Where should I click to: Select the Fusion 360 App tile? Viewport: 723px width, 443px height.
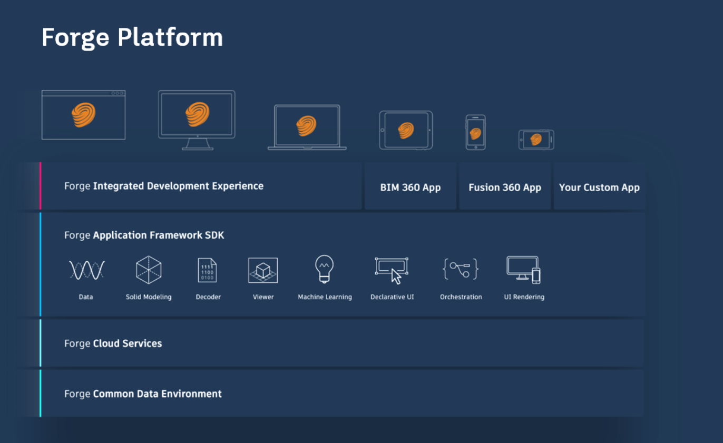pyautogui.click(x=505, y=187)
